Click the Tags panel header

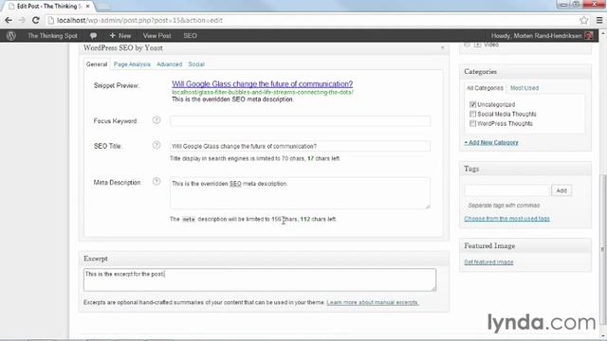coord(525,169)
